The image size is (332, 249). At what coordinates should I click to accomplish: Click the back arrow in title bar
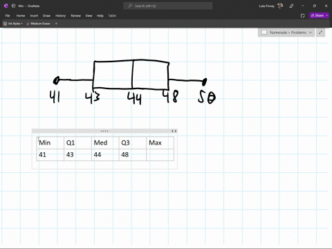pos(13,6)
